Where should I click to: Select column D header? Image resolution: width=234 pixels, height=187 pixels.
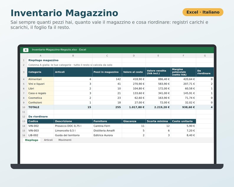[134, 56]
